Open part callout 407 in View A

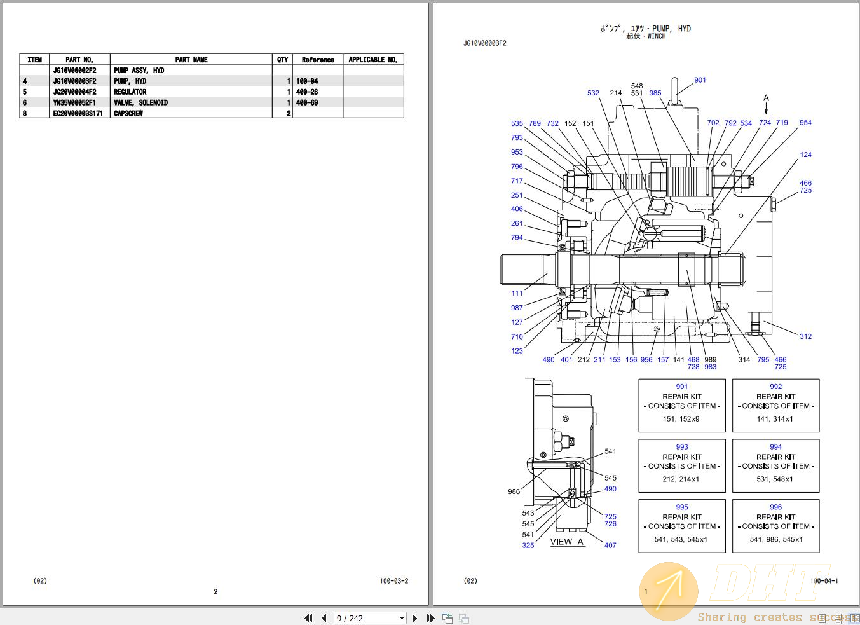point(610,546)
